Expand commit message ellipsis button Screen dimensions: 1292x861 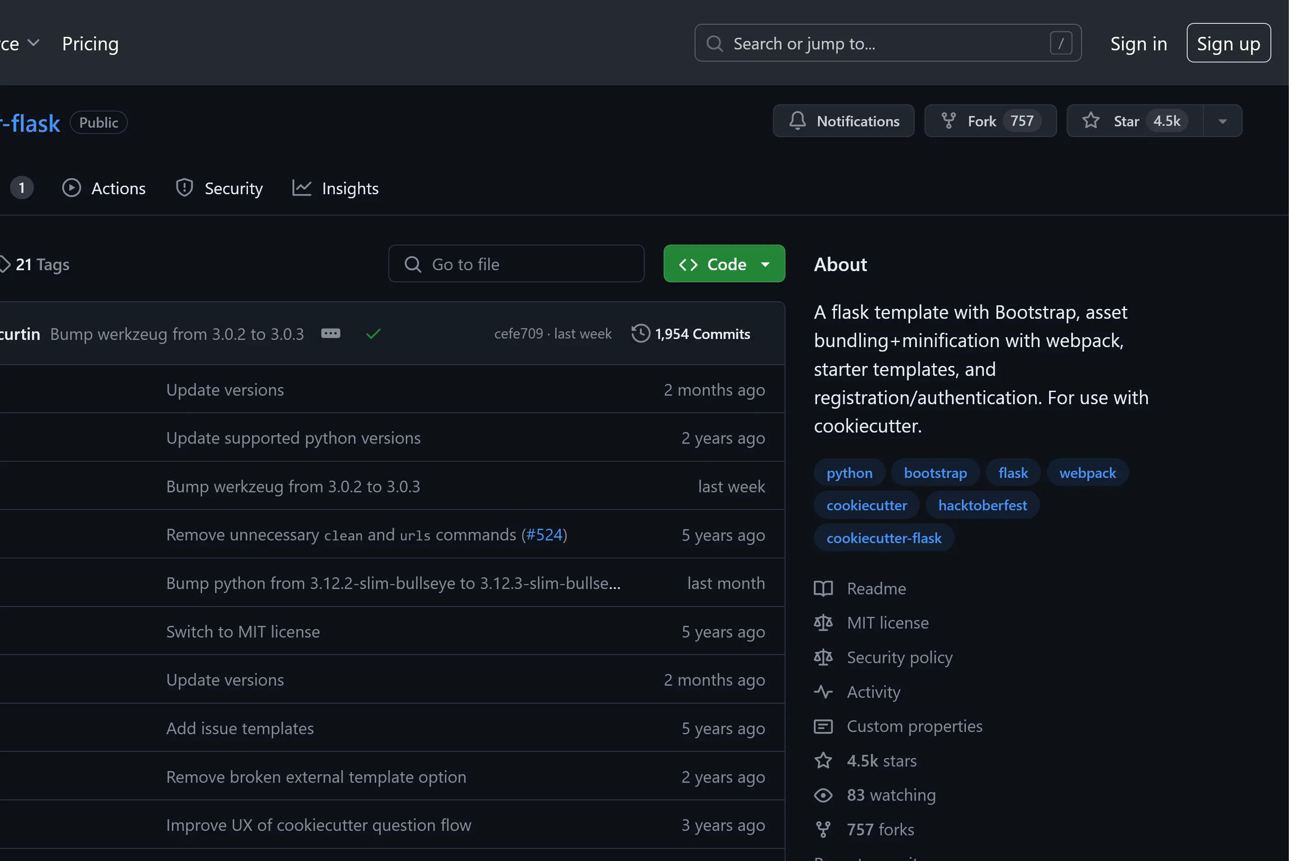tap(331, 334)
